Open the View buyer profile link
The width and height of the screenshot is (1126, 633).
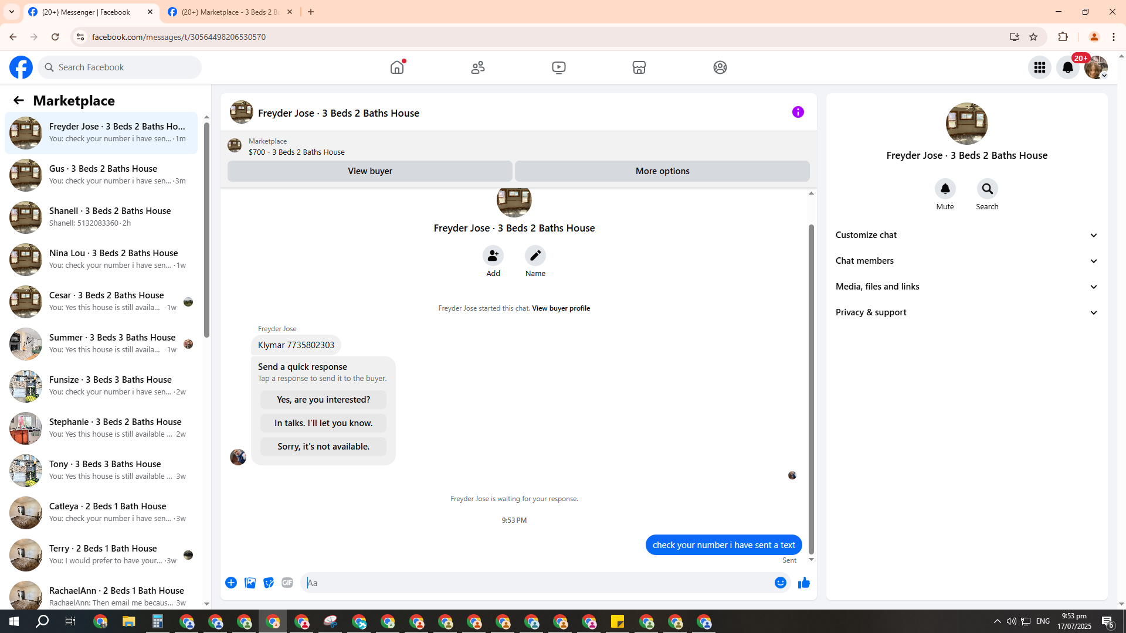[x=561, y=308]
